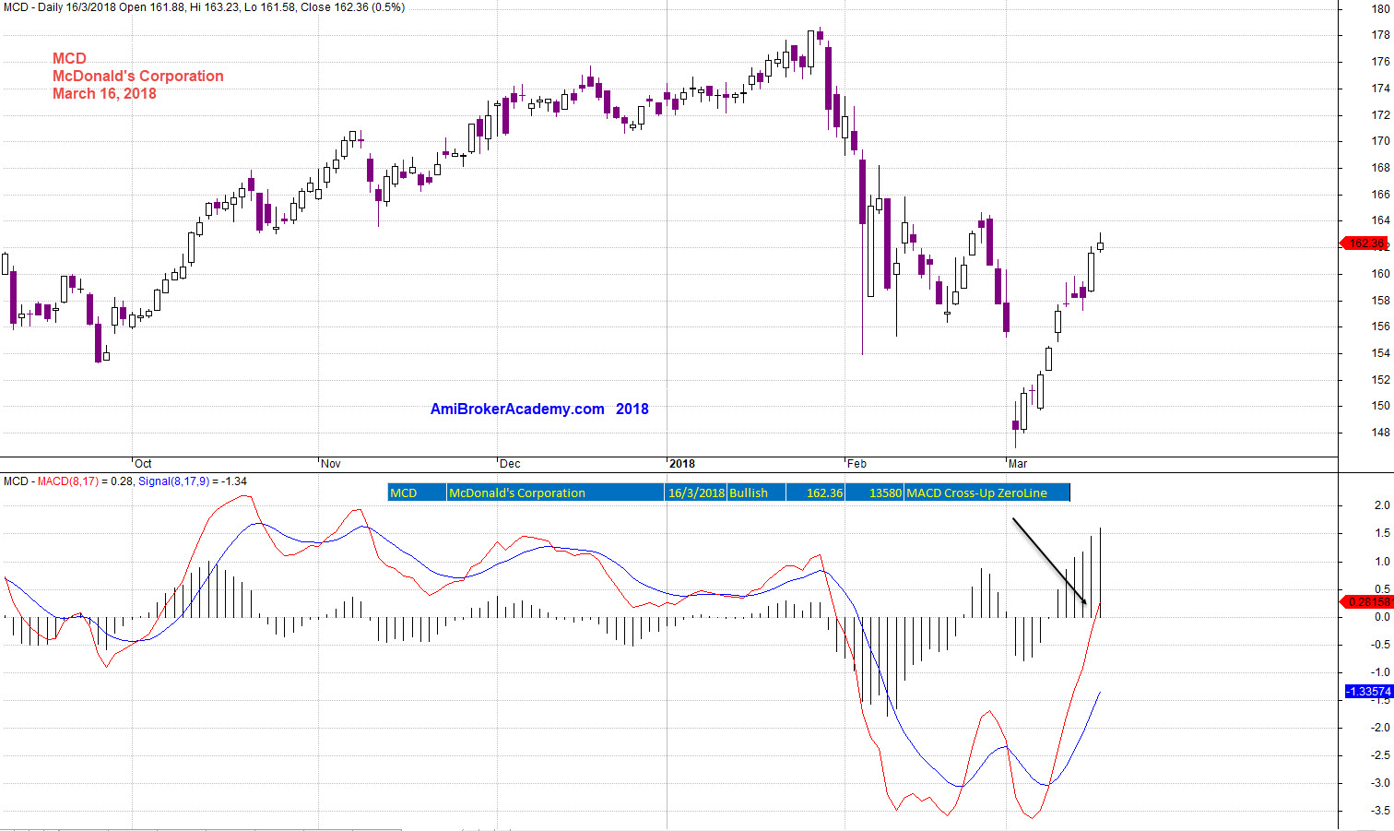
Task: Click the '16/3/2018' cell in the info bar
Action: pyautogui.click(x=695, y=493)
